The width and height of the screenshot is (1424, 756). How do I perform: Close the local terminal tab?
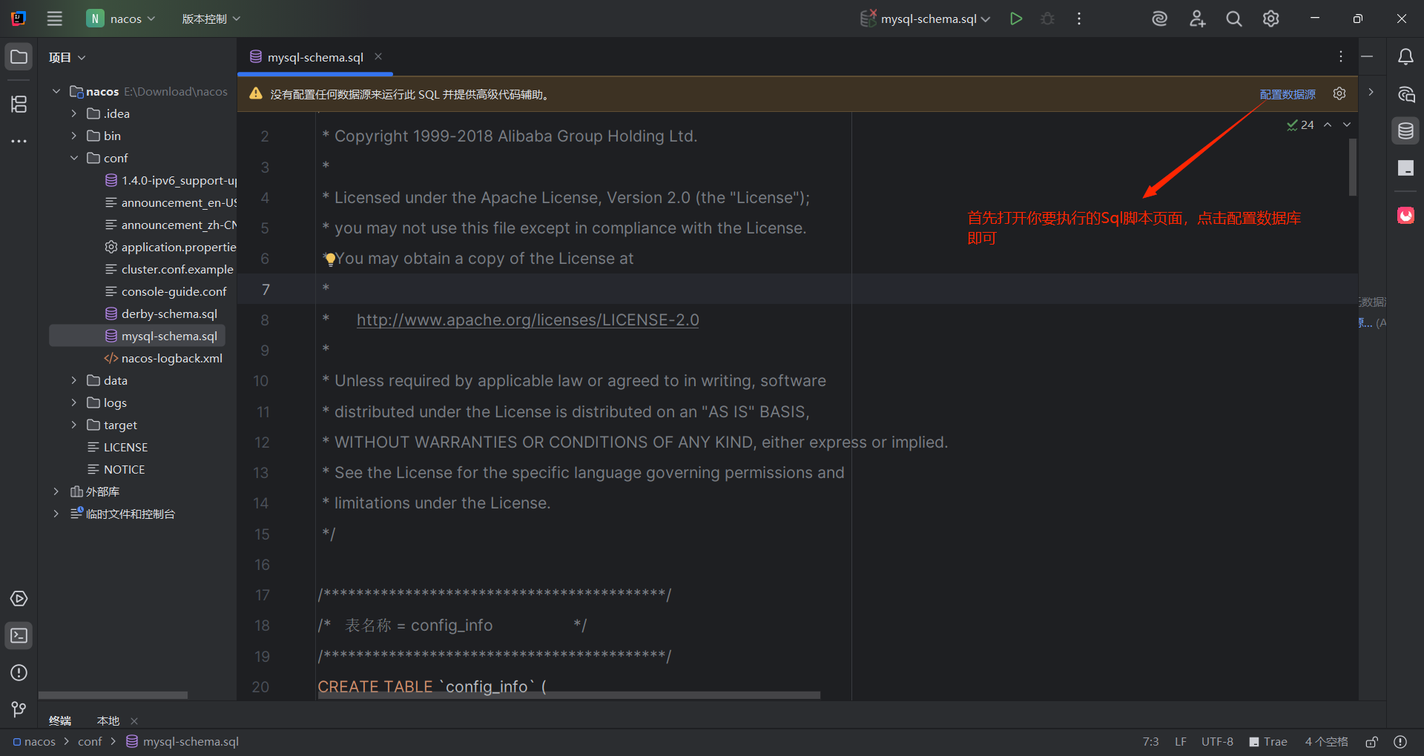[134, 720]
